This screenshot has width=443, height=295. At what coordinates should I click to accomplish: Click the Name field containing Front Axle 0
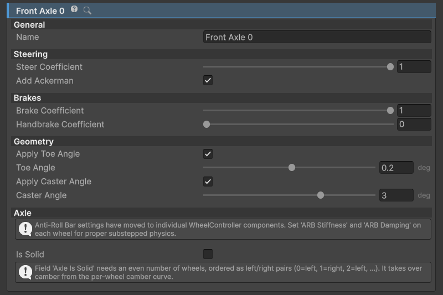tap(317, 37)
